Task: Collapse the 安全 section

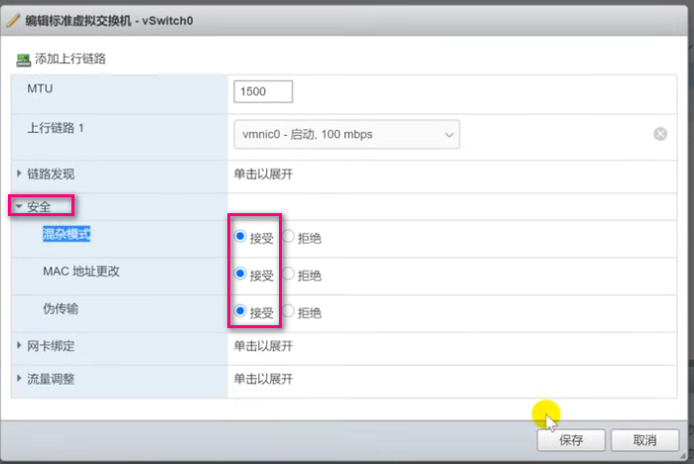Action: point(19,206)
